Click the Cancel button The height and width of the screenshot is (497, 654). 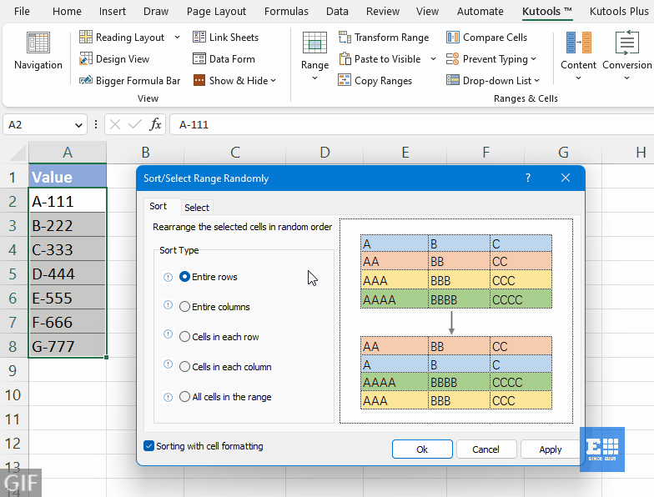(x=486, y=449)
